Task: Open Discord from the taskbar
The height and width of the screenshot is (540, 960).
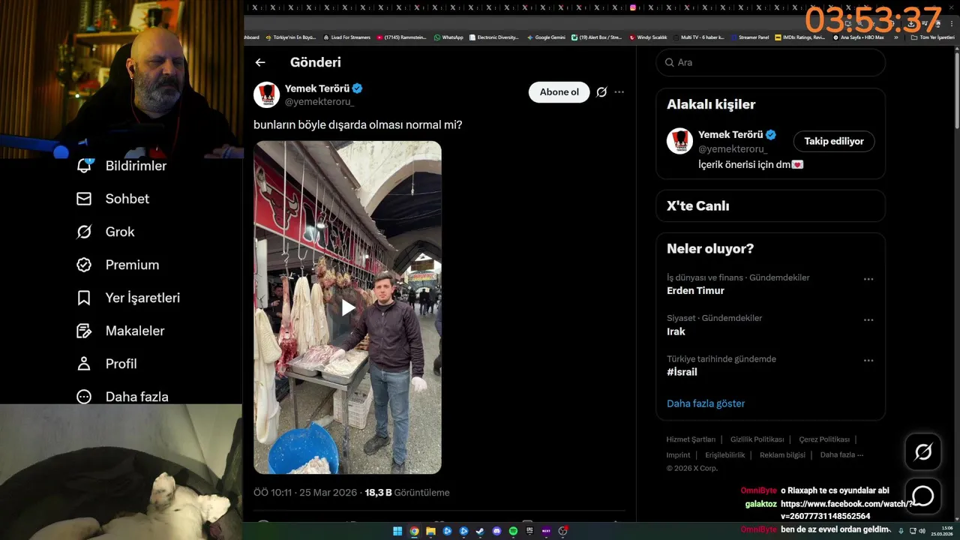Action: coord(496,531)
